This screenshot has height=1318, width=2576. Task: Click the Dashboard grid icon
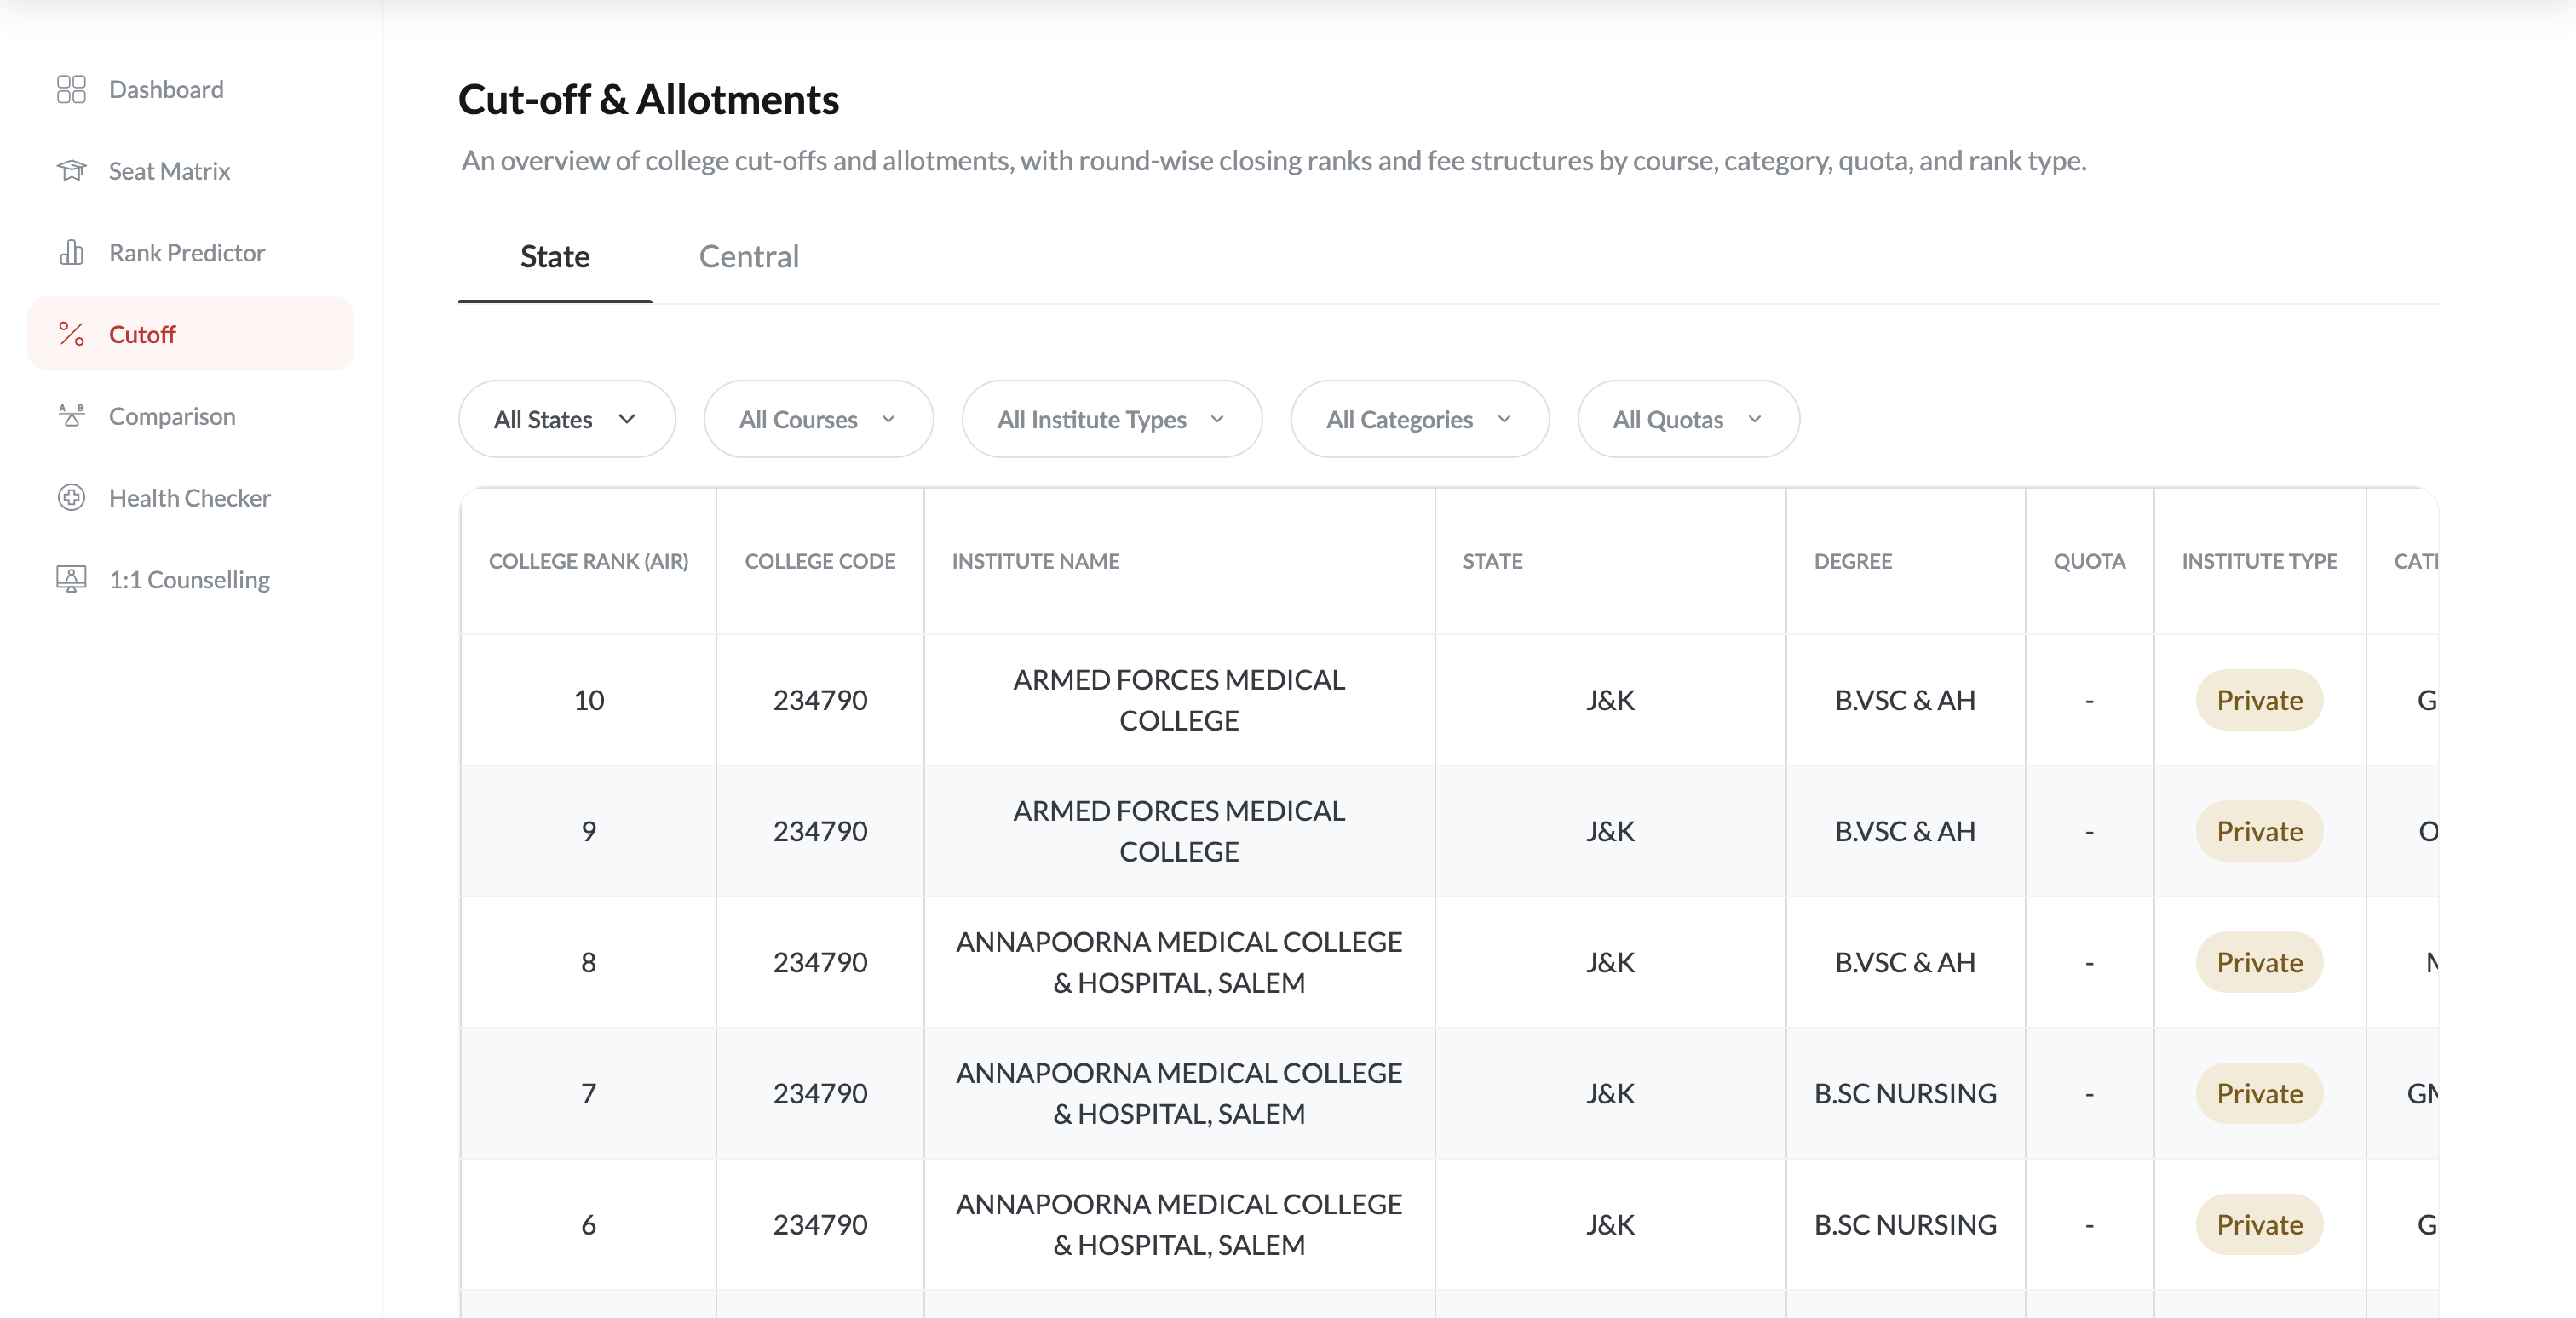tap(71, 89)
